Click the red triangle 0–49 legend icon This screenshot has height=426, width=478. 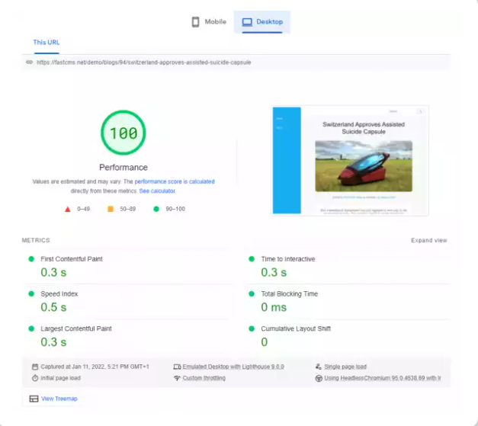[68, 209]
